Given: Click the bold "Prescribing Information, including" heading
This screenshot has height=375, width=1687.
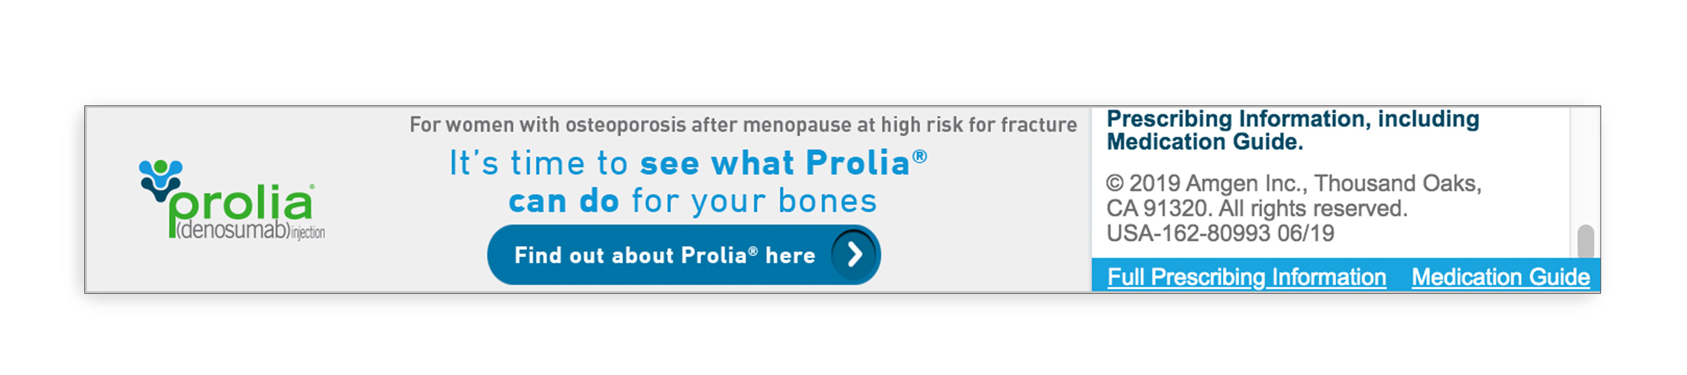Looking at the screenshot, I should tap(1292, 119).
